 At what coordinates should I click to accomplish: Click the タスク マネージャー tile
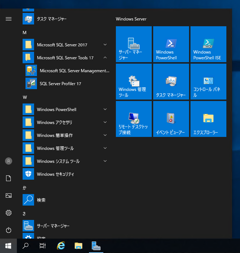(x=171, y=82)
